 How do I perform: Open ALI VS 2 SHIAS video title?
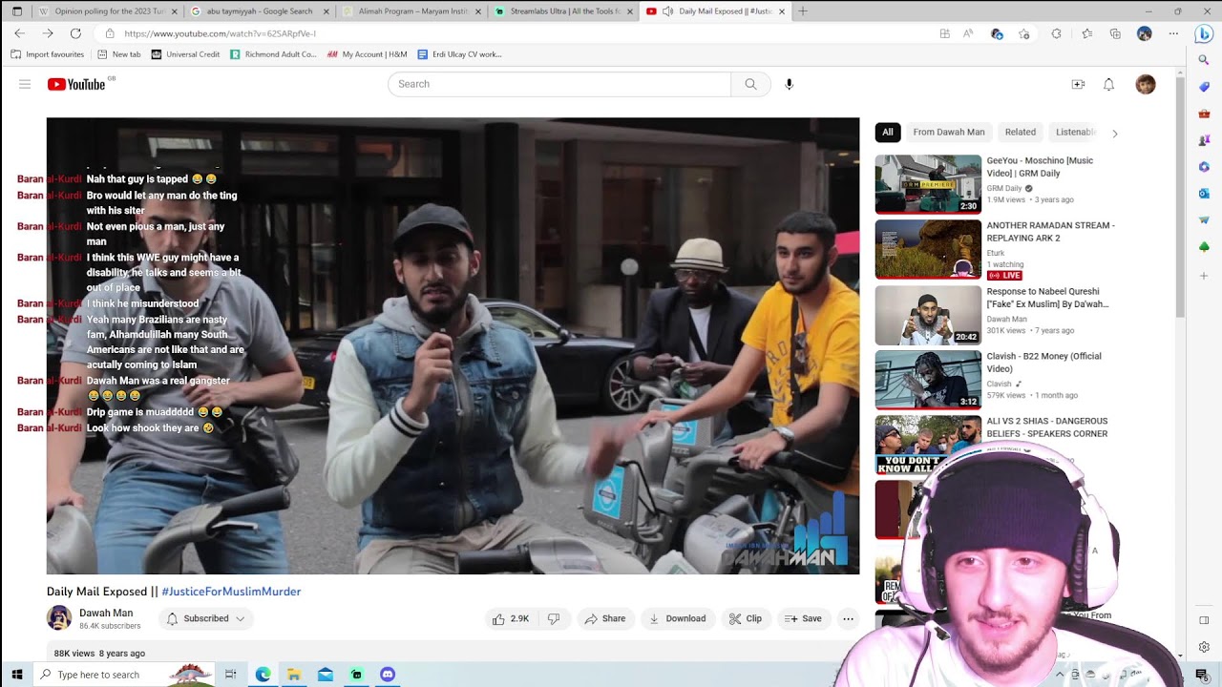tap(1047, 427)
